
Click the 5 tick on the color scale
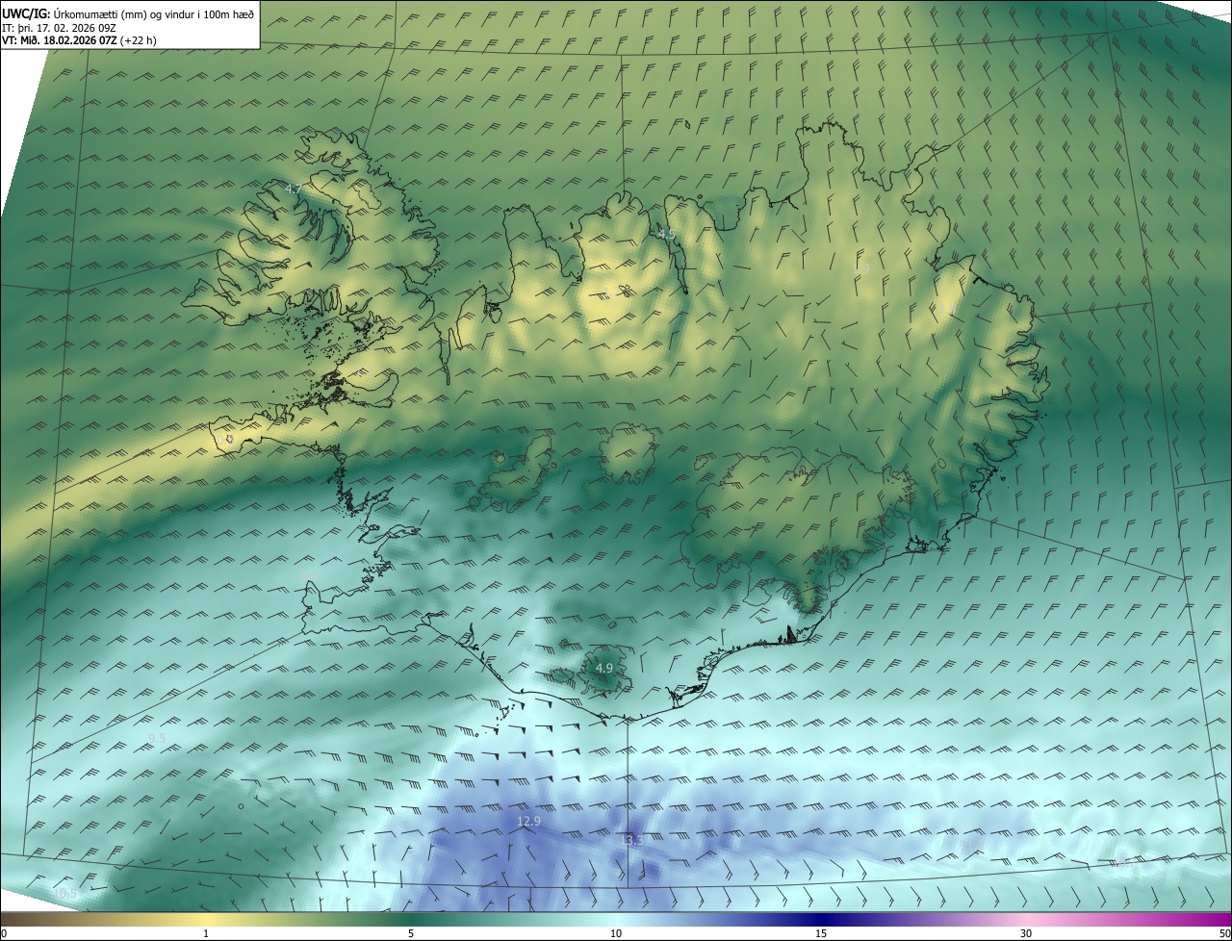(411, 933)
